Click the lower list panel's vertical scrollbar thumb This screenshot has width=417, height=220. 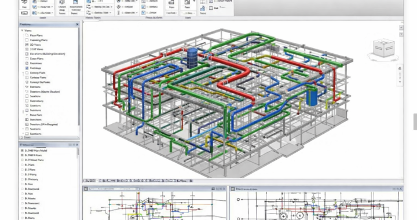[78, 152]
